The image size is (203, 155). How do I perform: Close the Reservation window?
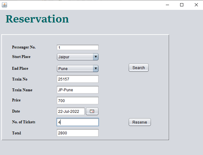pos(196,5)
